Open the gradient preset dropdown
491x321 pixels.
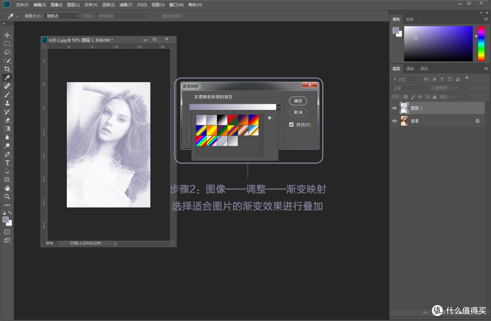point(278,107)
